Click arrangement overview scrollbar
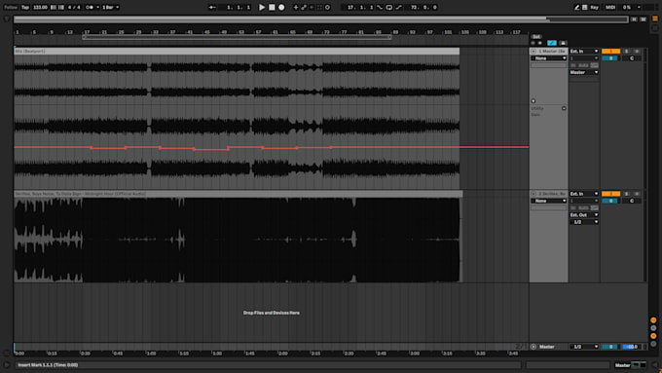Screen dimensions: 662x373 coord(321,19)
